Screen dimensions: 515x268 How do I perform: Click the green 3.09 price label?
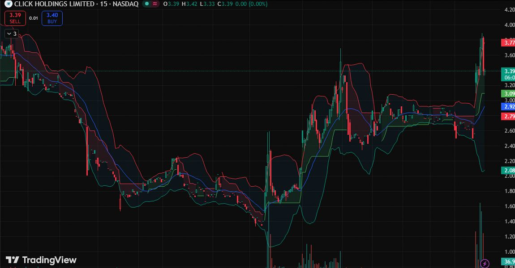click(508, 94)
